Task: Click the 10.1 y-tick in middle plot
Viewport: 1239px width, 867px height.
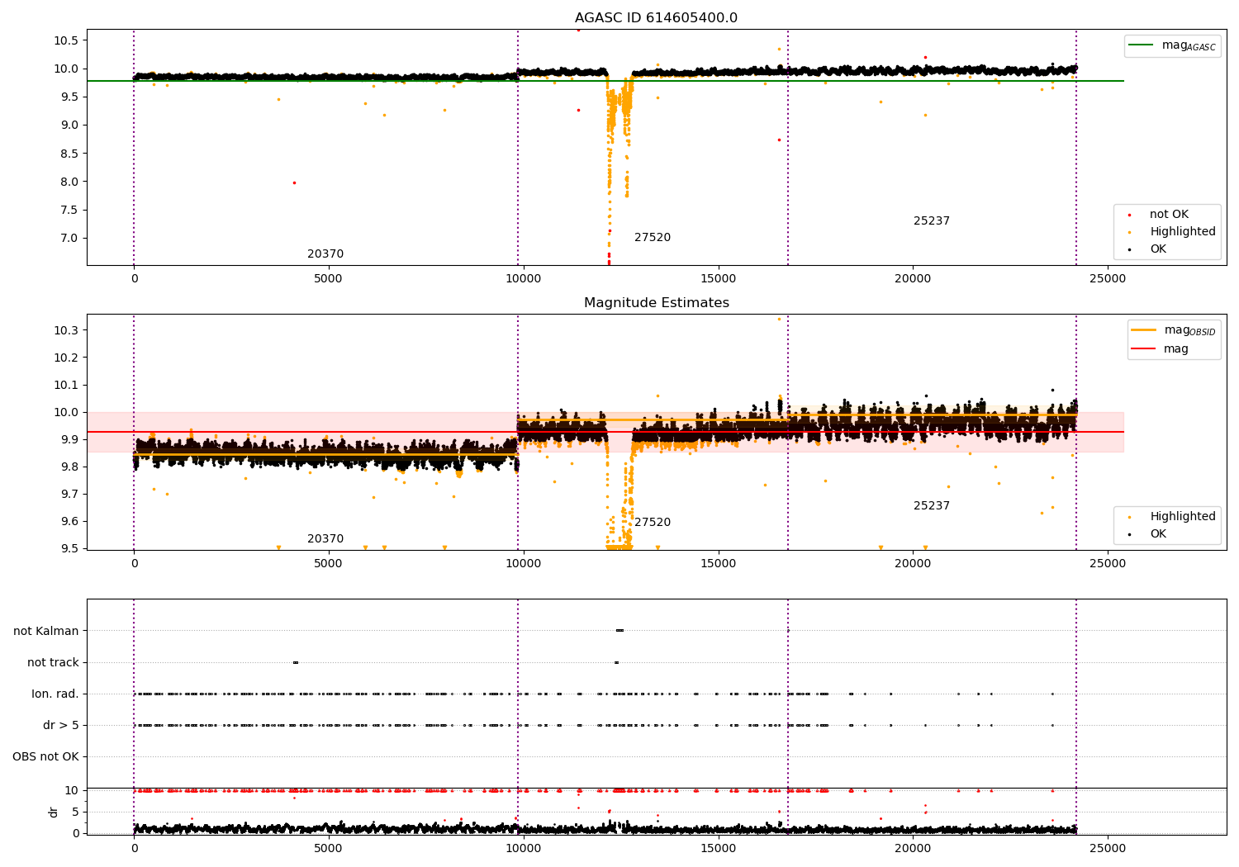Action: (65, 386)
